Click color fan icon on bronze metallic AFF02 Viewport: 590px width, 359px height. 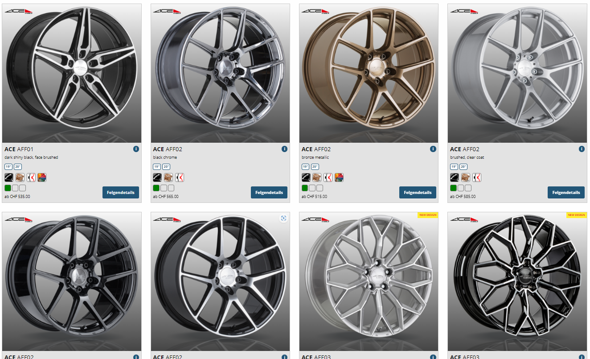pyautogui.click(x=339, y=177)
